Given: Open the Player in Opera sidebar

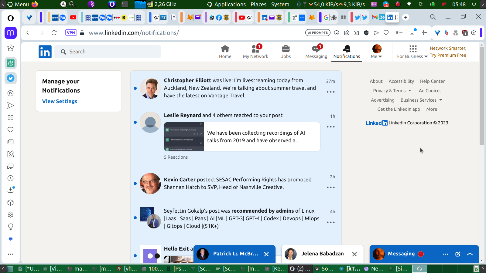Looking at the screenshot, I should click(x=11, y=93).
